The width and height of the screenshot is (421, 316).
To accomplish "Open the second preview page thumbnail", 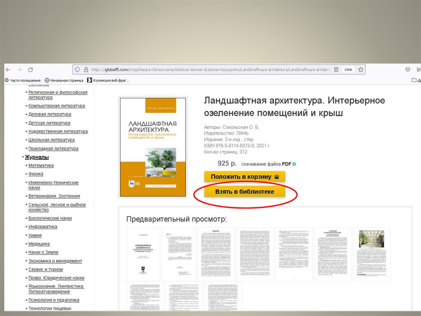I will tap(179, 254).
